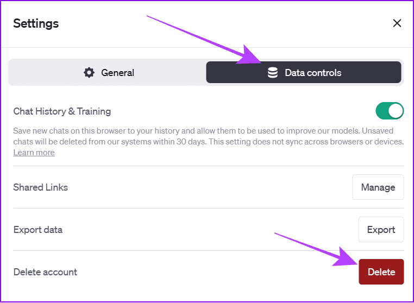The width and height of the screenshot is (414, 303).
Task: Select the Data controls tab
Action: pos(304,73)
